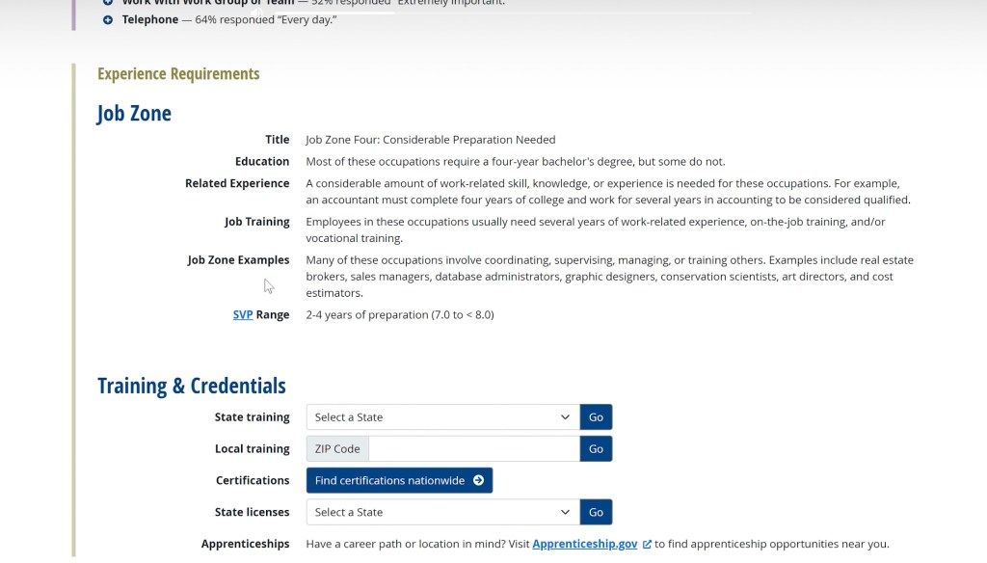Open the State training state dropdown

(442, 417)
